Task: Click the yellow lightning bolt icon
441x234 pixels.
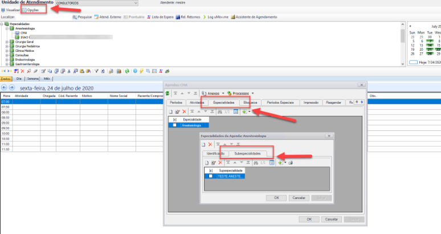Action: [x=141, y=71]
